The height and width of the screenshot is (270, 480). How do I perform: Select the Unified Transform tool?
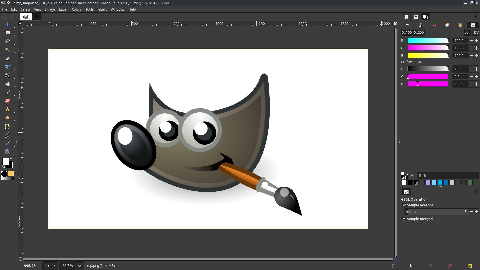7,67
